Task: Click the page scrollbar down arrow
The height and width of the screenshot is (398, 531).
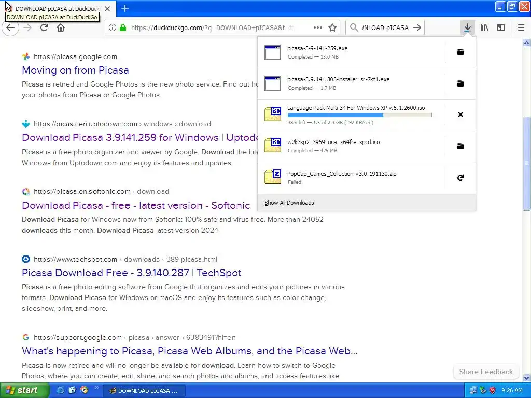Action: pos(526,378)
